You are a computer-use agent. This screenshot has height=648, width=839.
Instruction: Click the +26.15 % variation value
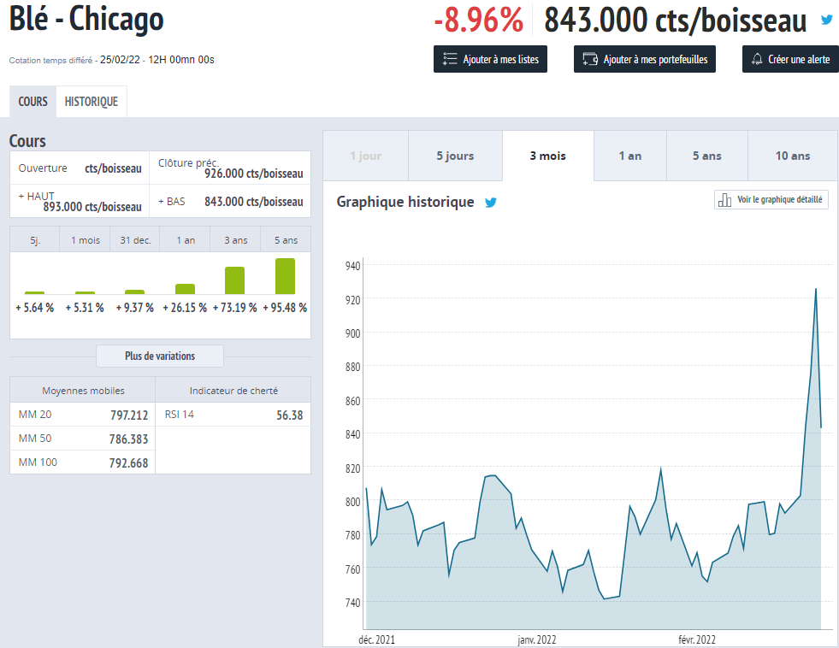click(x=185, y=308)
